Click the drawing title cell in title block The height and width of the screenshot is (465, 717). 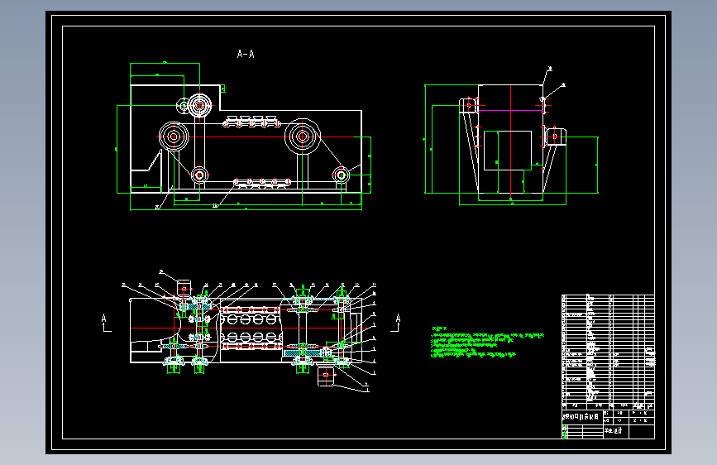(581, 417)
